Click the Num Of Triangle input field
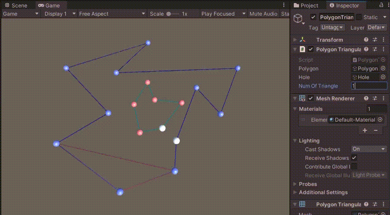This screenshot has width=390, height=215. (369, 86)
